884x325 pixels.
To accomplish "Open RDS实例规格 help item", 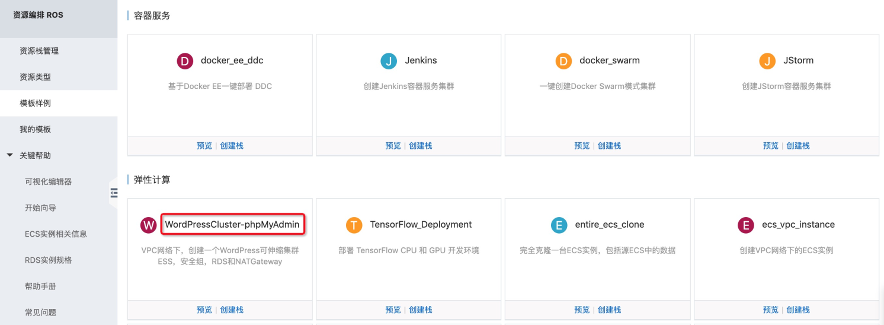I will point(49,260).
